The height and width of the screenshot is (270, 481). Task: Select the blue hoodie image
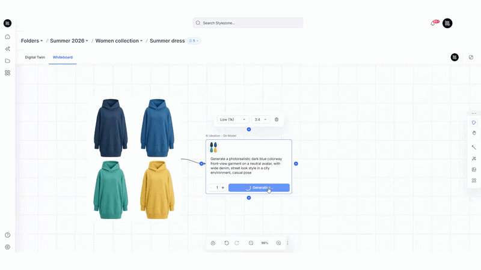(x=158, y=128)
